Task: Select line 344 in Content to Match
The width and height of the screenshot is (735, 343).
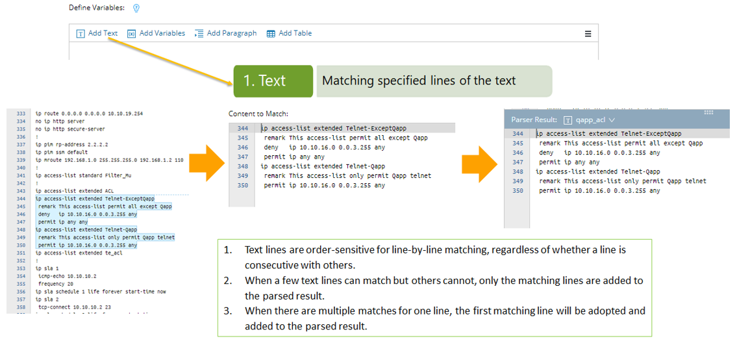Action: pos(335,128)
